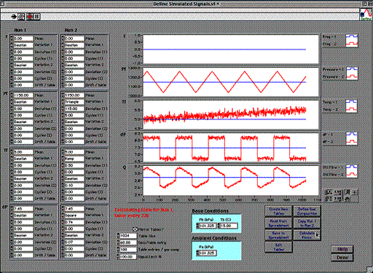Click the Y-axis autoscale button in graph palette
Viewport: 373px width, 273px height.
point(329,199)
